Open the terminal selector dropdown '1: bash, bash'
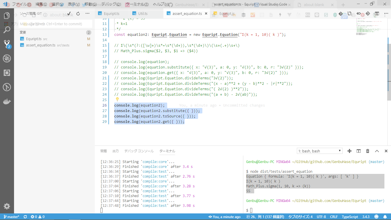391x220 pixels. 319,151
